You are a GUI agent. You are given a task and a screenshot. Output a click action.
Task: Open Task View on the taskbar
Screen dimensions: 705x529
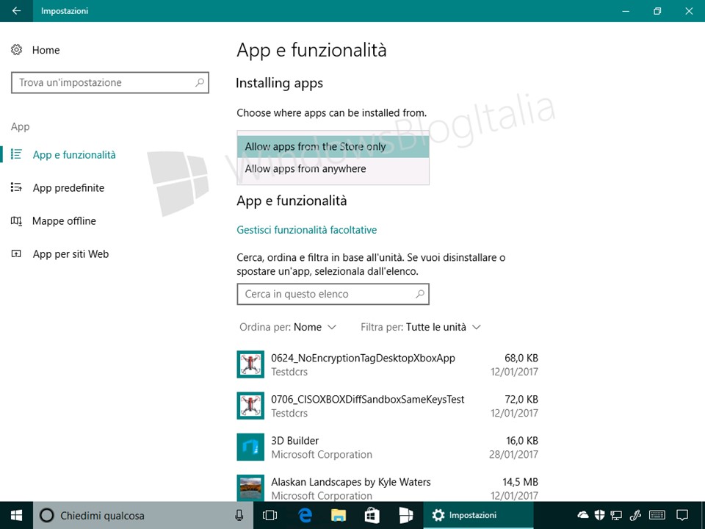click(270, 515)
